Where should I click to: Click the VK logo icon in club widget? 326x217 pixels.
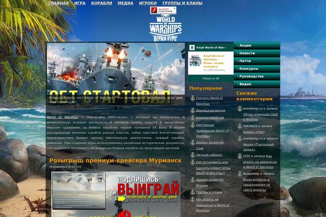192,48
